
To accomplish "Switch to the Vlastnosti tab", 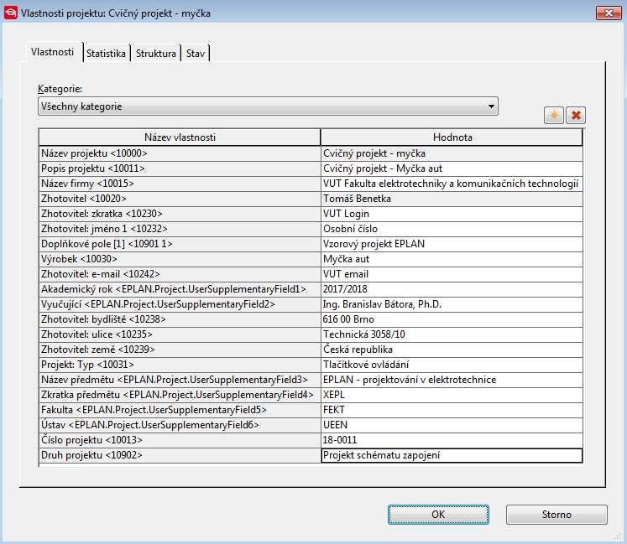I will click(x=52, y=52).
